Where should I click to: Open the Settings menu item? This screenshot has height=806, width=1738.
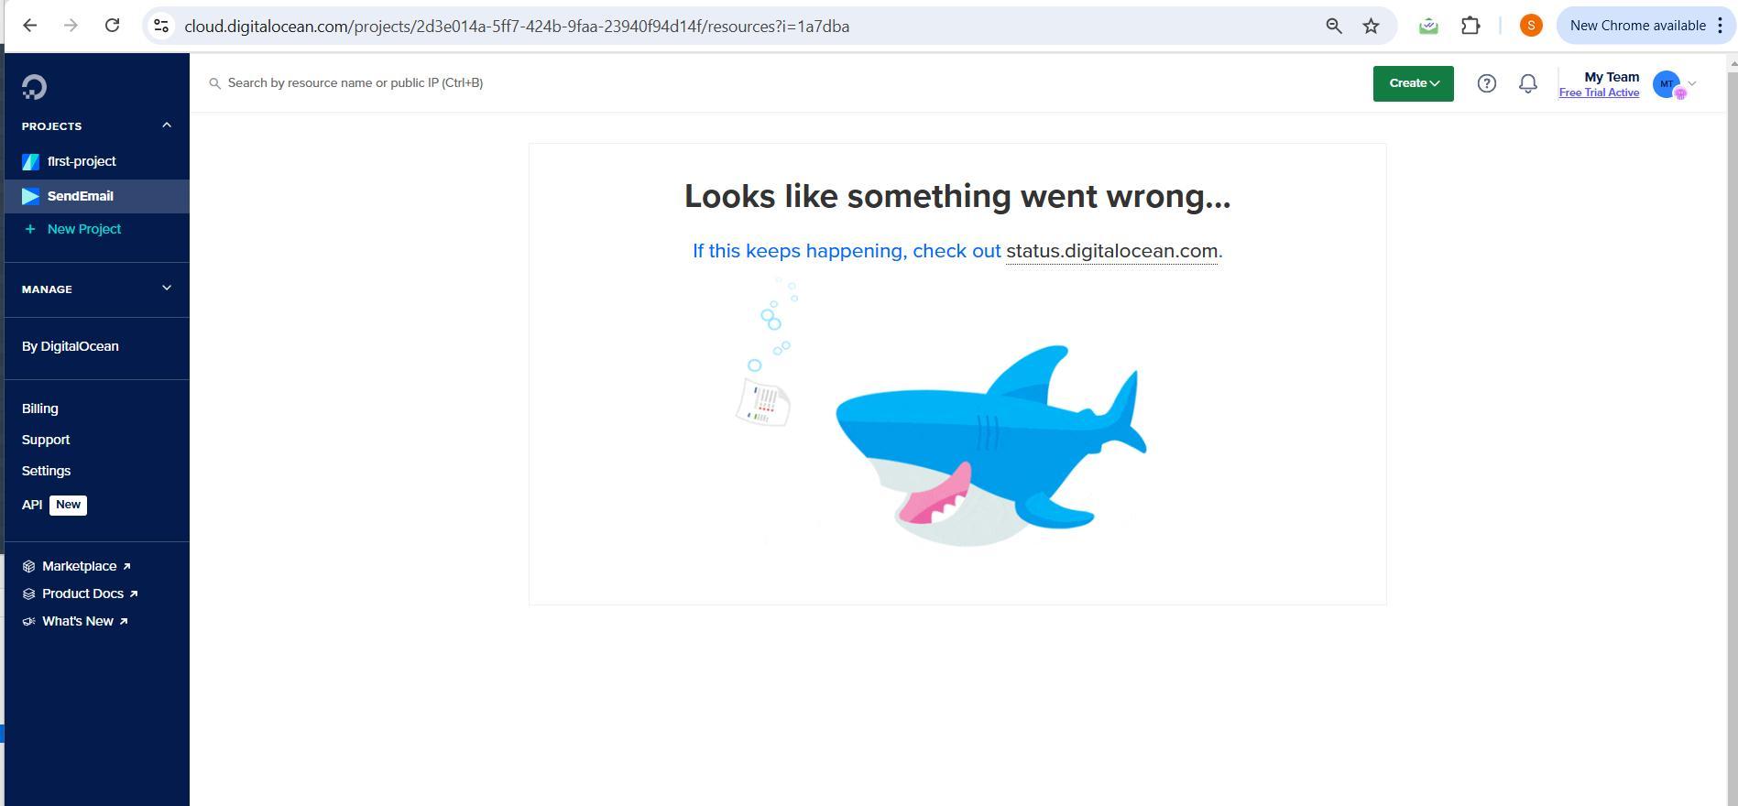click(46, 471)
